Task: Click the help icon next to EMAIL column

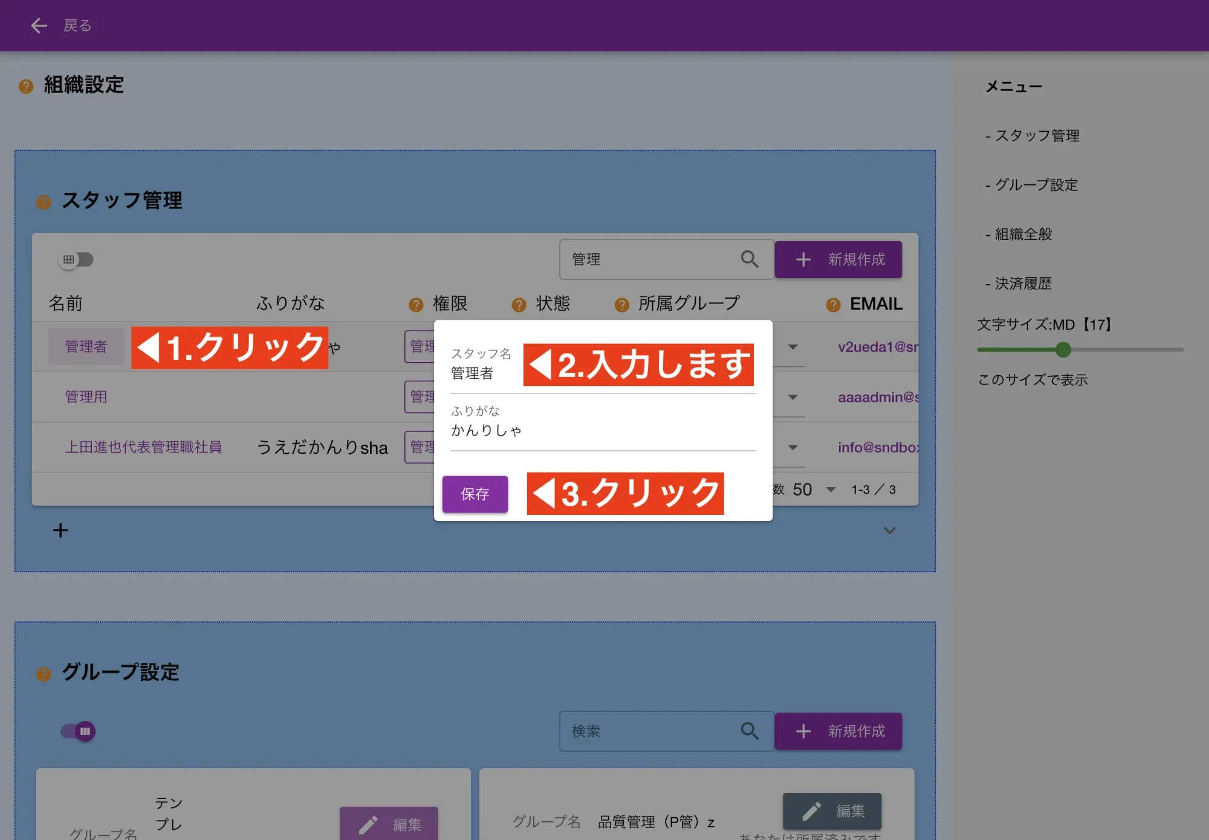Action: pos(833,304)
